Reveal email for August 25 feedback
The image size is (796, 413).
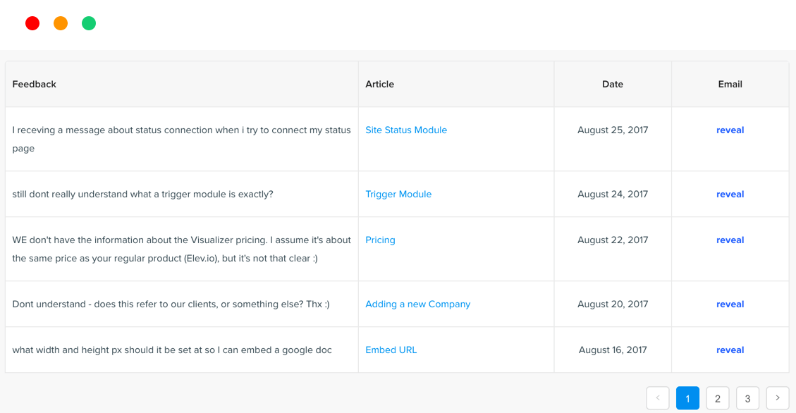[x=730, y=130]
